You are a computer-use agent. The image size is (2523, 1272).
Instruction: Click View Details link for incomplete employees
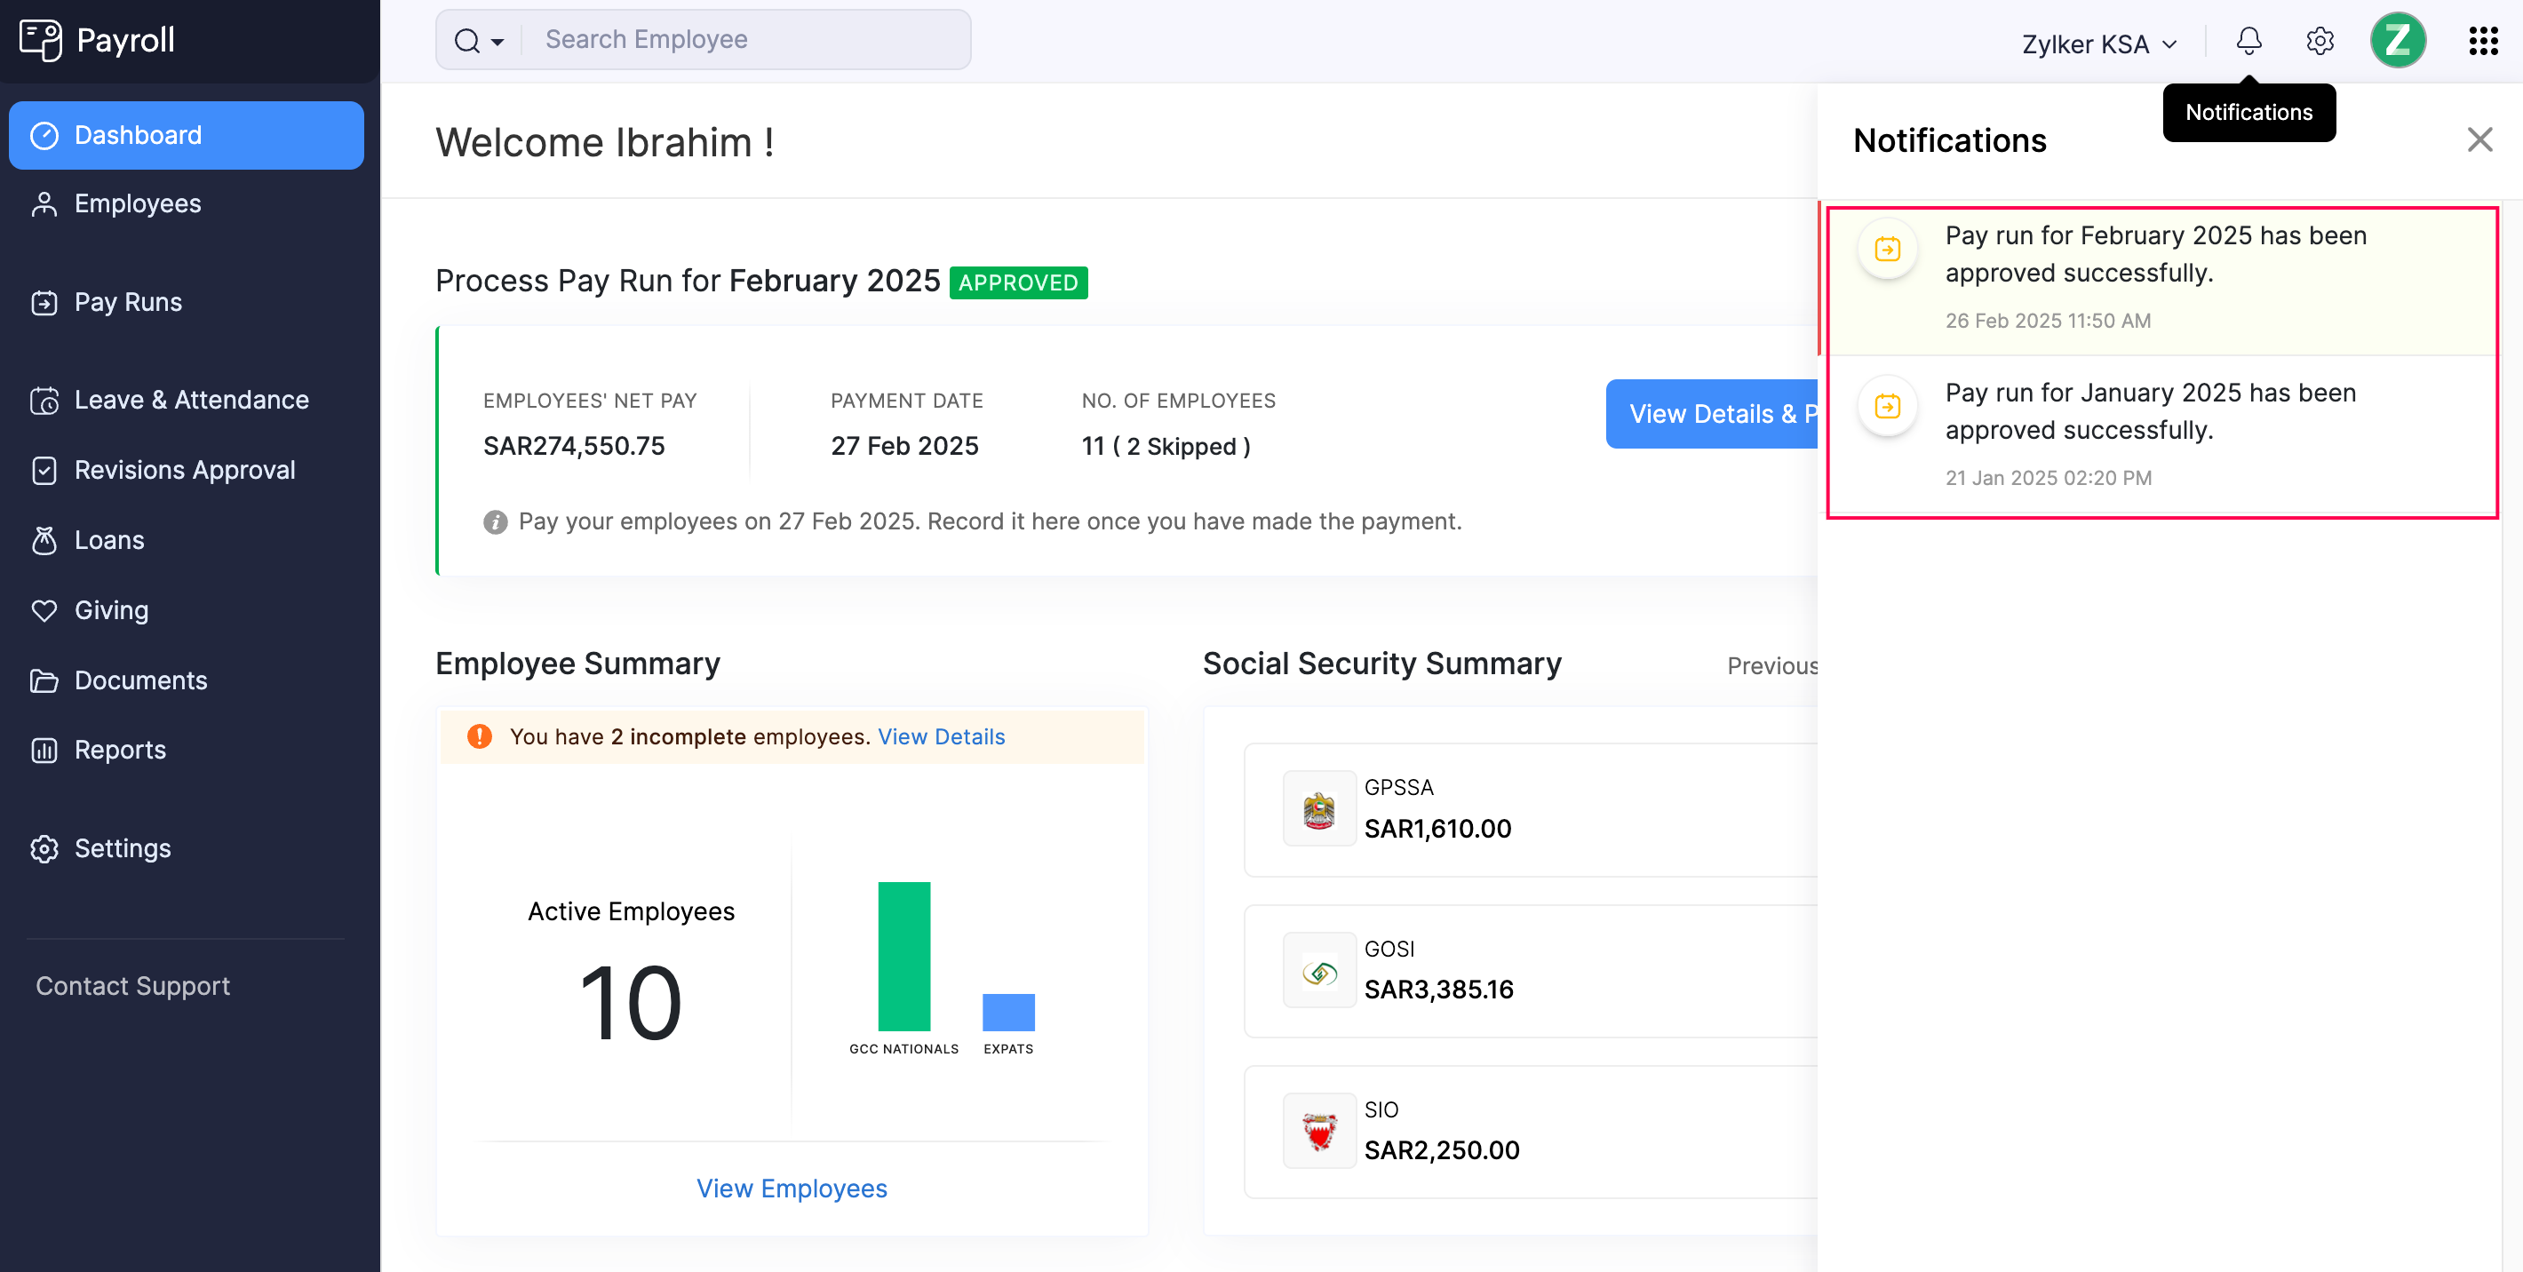tap(941, 736)
